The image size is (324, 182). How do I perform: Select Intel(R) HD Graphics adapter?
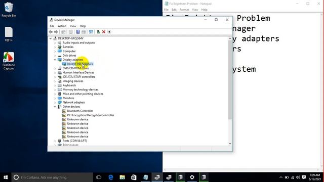(80, 64)
